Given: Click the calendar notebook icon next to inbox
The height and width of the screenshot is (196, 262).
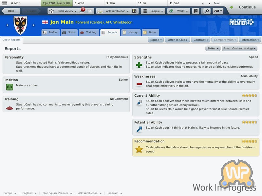Looking at the screenshot, I should 90,11.
